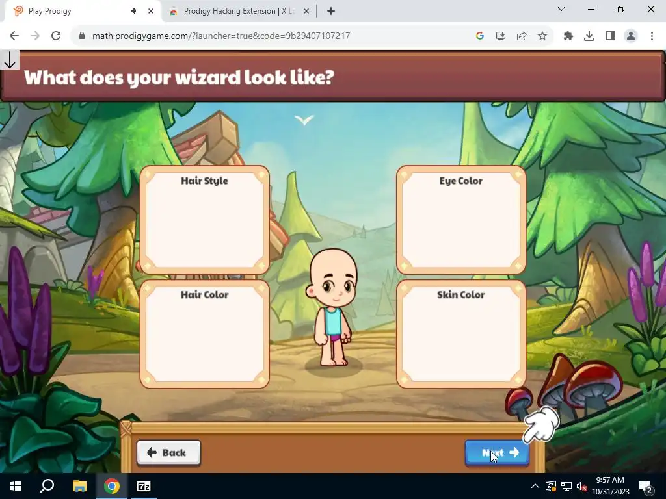
Task: Close the Play Prodigy tab
Action: (151, 11)
